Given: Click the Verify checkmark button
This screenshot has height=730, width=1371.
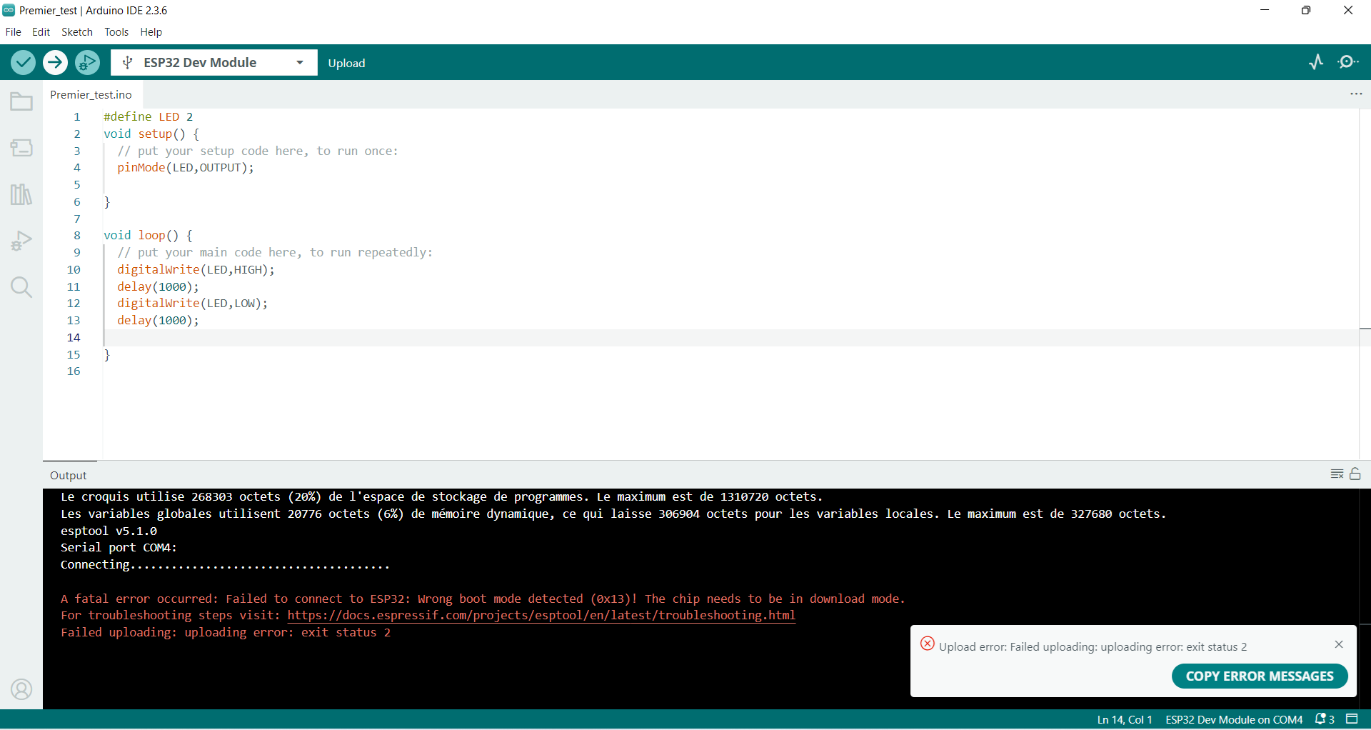Looking at the screenshot, I should point(23,63).
